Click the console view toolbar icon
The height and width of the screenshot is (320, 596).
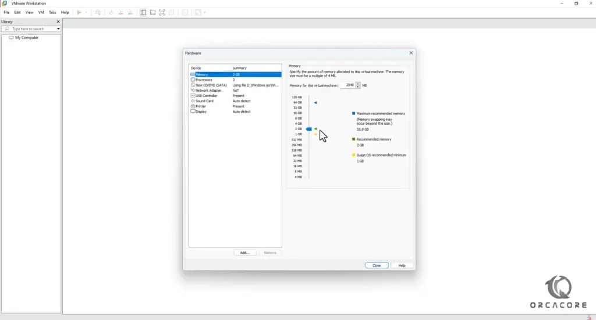[x=185, y=13]
